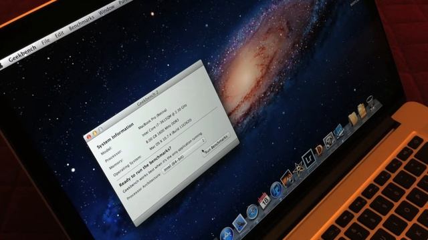Select the Intel Core i7-3615QM processor value

coord(165,120)
